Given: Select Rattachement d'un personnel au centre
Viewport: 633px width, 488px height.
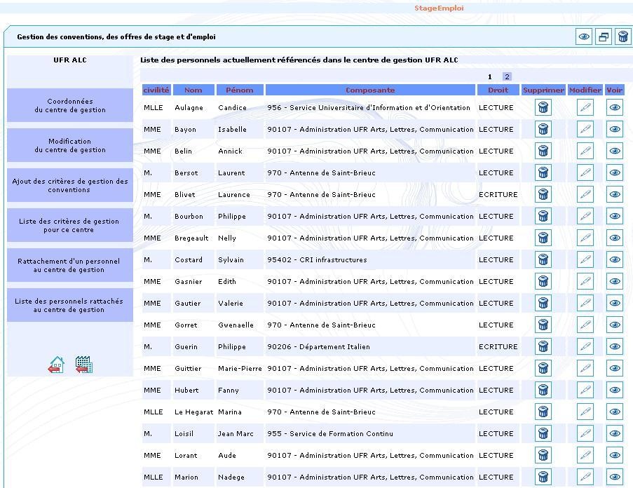Looking at the screenshot, I should tap(69, 266).
